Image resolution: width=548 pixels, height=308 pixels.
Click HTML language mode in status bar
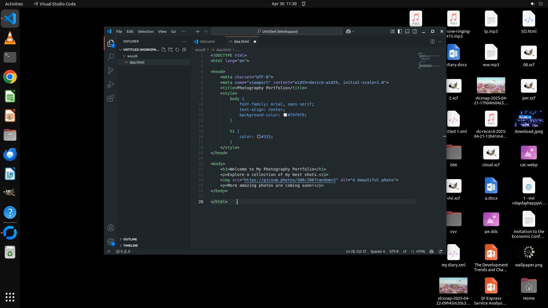coord(420,252)
